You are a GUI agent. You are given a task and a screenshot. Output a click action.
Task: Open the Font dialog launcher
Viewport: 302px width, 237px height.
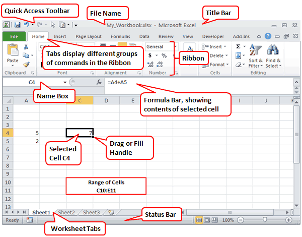pos(92,73)
